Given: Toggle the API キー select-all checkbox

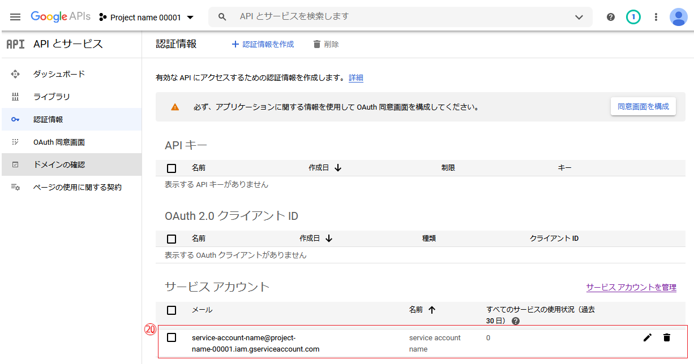Looking at the screenshot, I should [x=172, y=168].
